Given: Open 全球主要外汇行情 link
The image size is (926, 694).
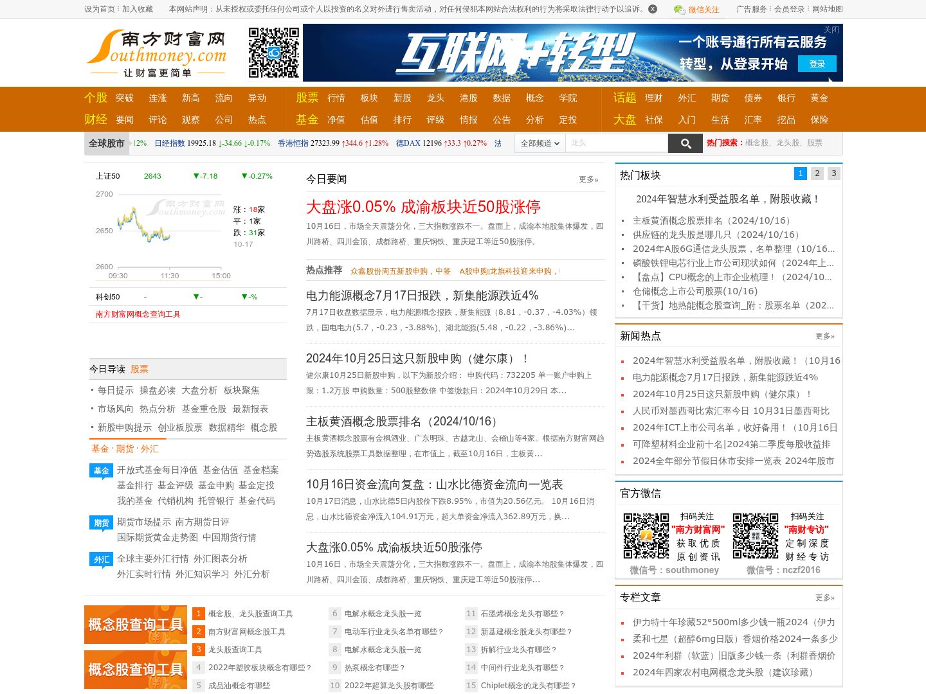Looking at the screenshot, I should (153, 559).
